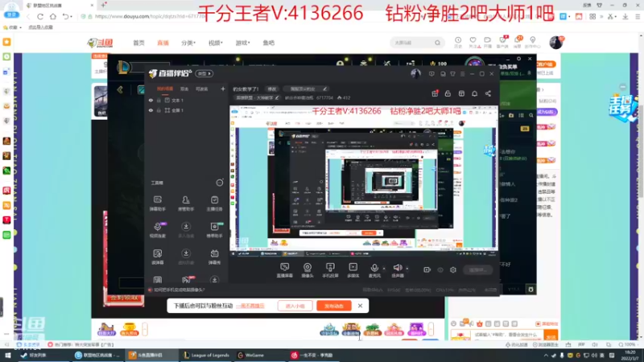Open the Windows Start menu
644x362 pixels.
point(7,355)
